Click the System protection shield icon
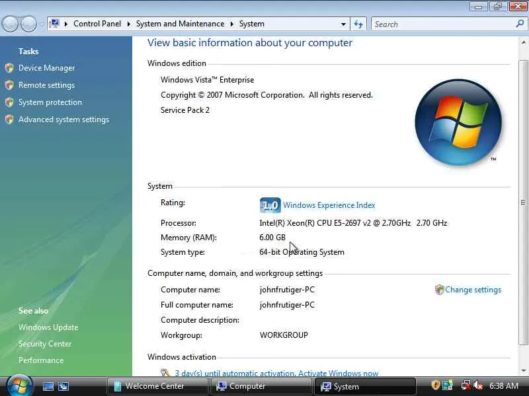The image size is (529, 396). point(9,102)
